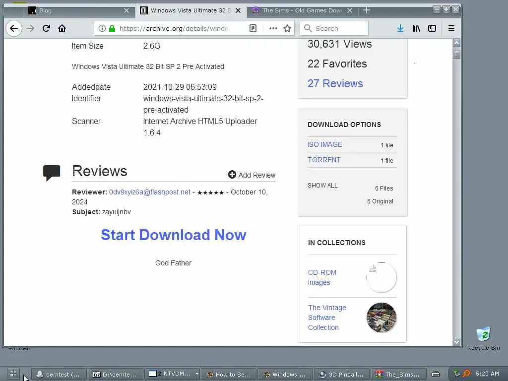Minimize the browser window
The height and width of the screenshot is (381, 508).
coord(437,9)
